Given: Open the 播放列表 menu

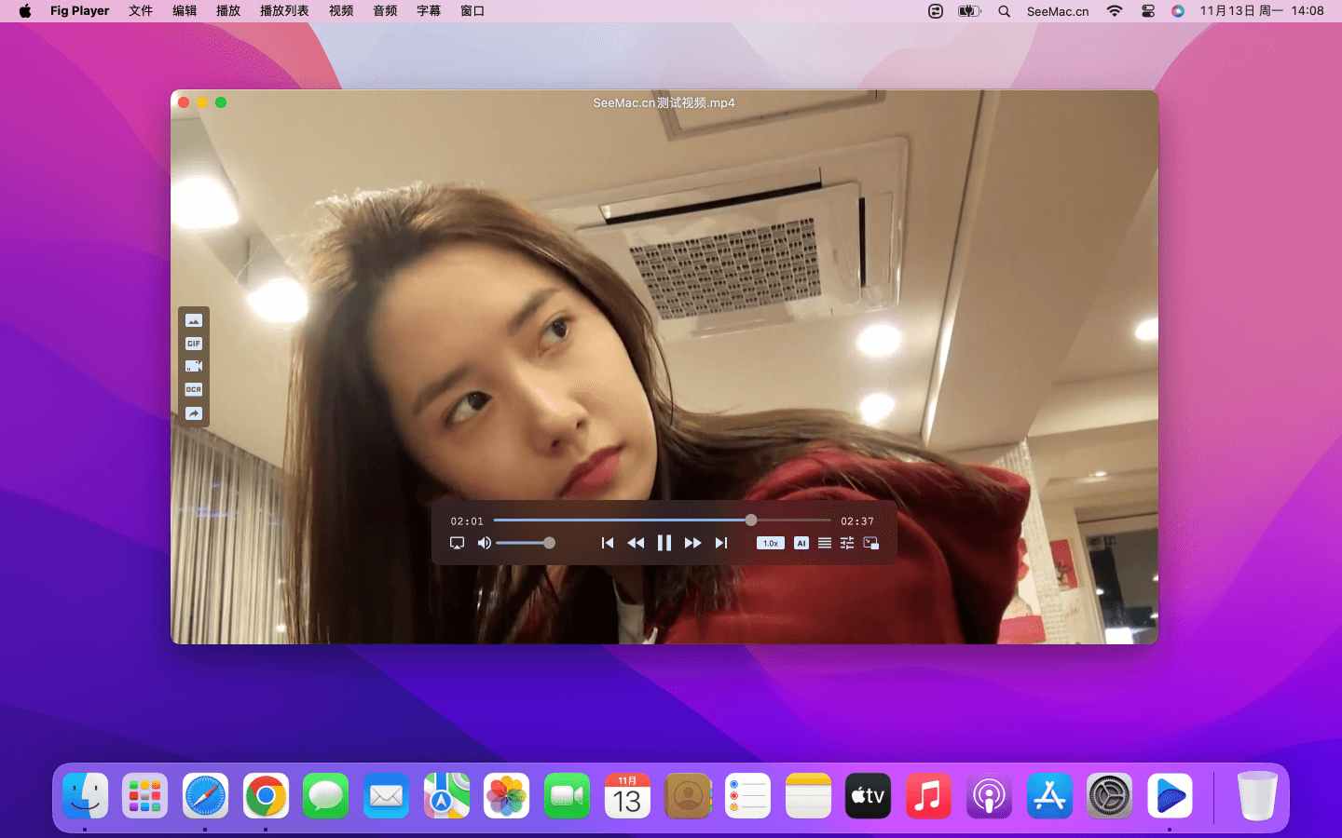Looking at the screenshot, I should [x=284, y=11].
